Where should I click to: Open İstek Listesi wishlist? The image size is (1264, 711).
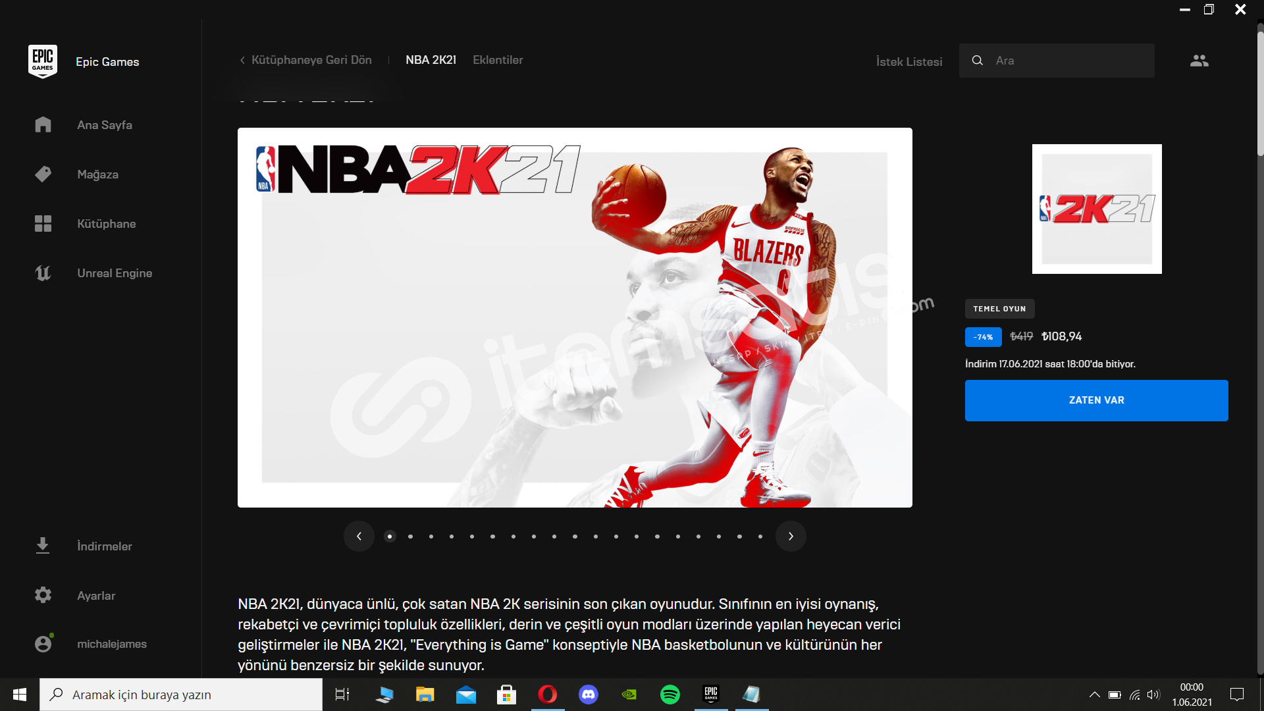(909, 61)
